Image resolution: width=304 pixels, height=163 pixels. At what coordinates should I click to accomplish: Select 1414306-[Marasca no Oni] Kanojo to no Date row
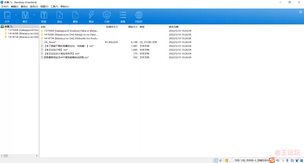tap(71, 35)
